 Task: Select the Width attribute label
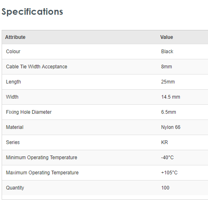[x=12, y=97]
